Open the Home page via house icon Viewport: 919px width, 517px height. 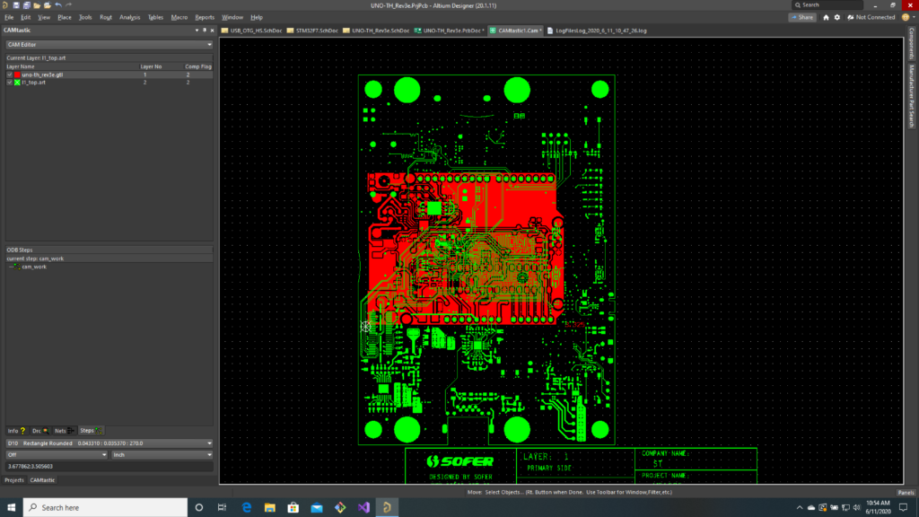[x=826, y=17]
